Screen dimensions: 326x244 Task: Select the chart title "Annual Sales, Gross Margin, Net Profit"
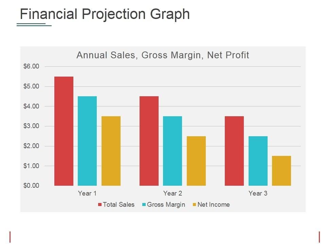click(x=163, y=55)
